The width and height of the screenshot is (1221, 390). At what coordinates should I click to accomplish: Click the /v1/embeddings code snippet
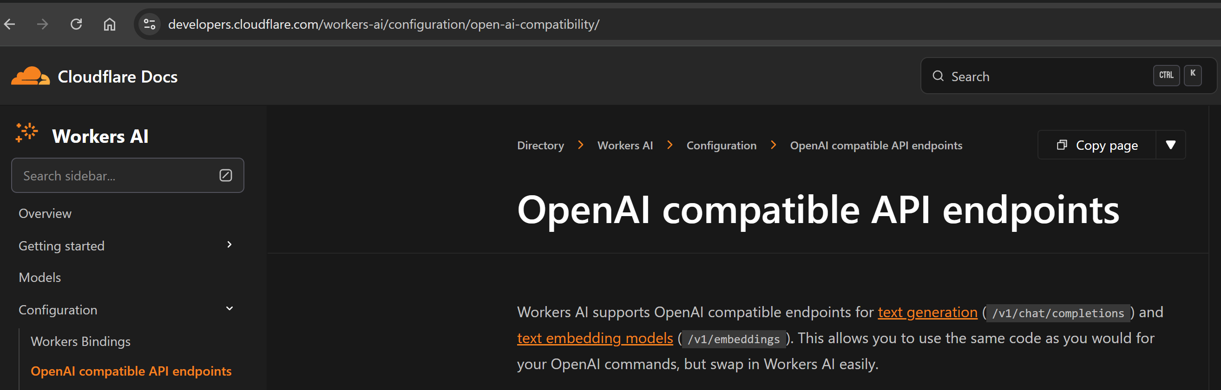(734, 339)
